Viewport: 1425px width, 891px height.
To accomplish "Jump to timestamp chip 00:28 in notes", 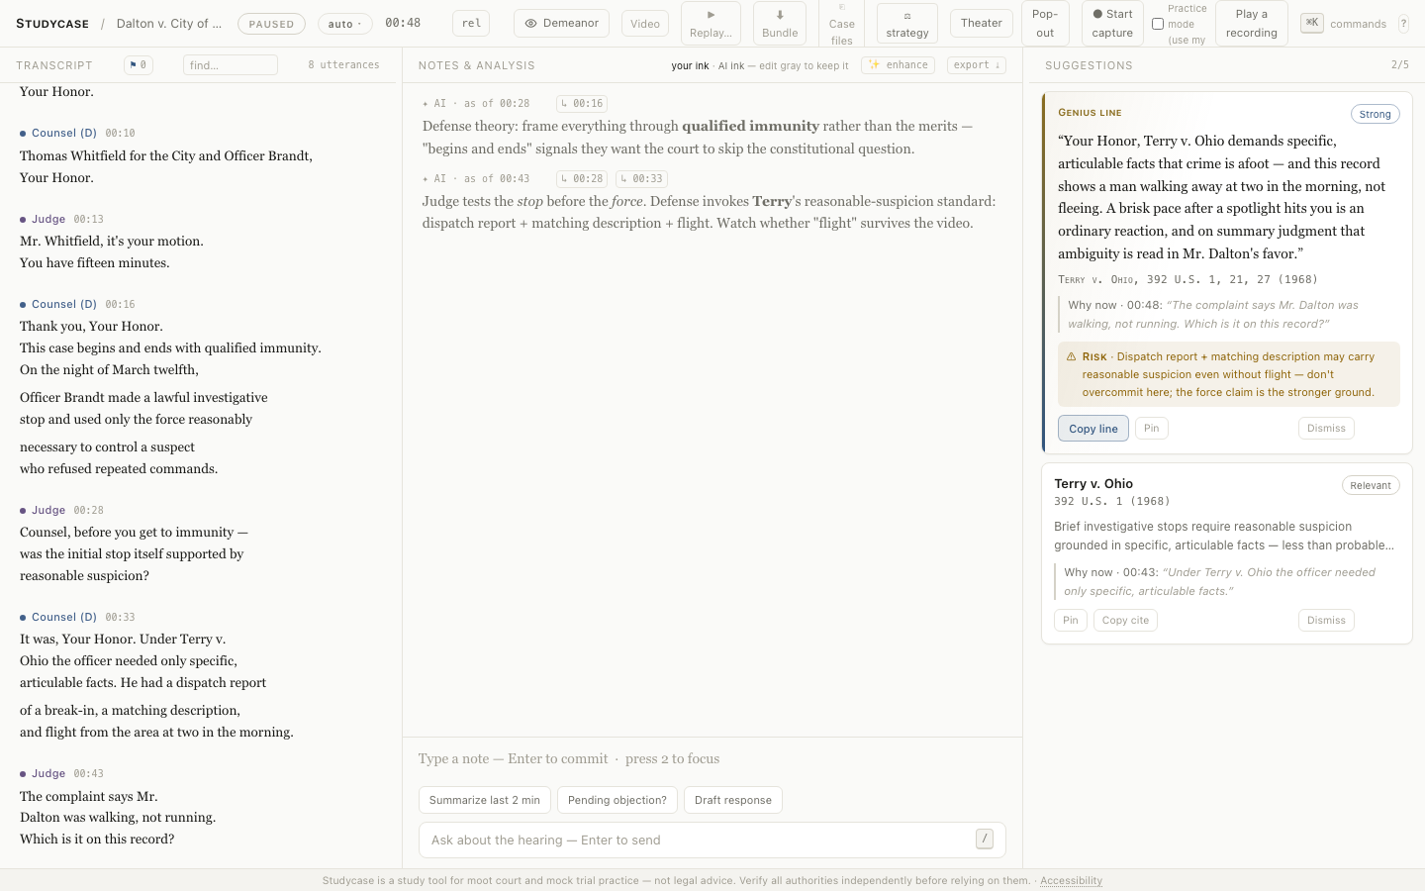I will 582,178.
